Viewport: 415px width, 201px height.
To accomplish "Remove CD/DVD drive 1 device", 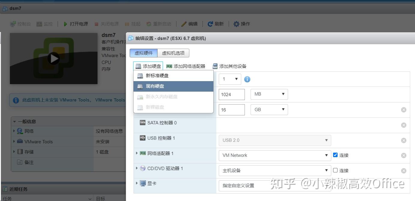I will tap(404, 171).
